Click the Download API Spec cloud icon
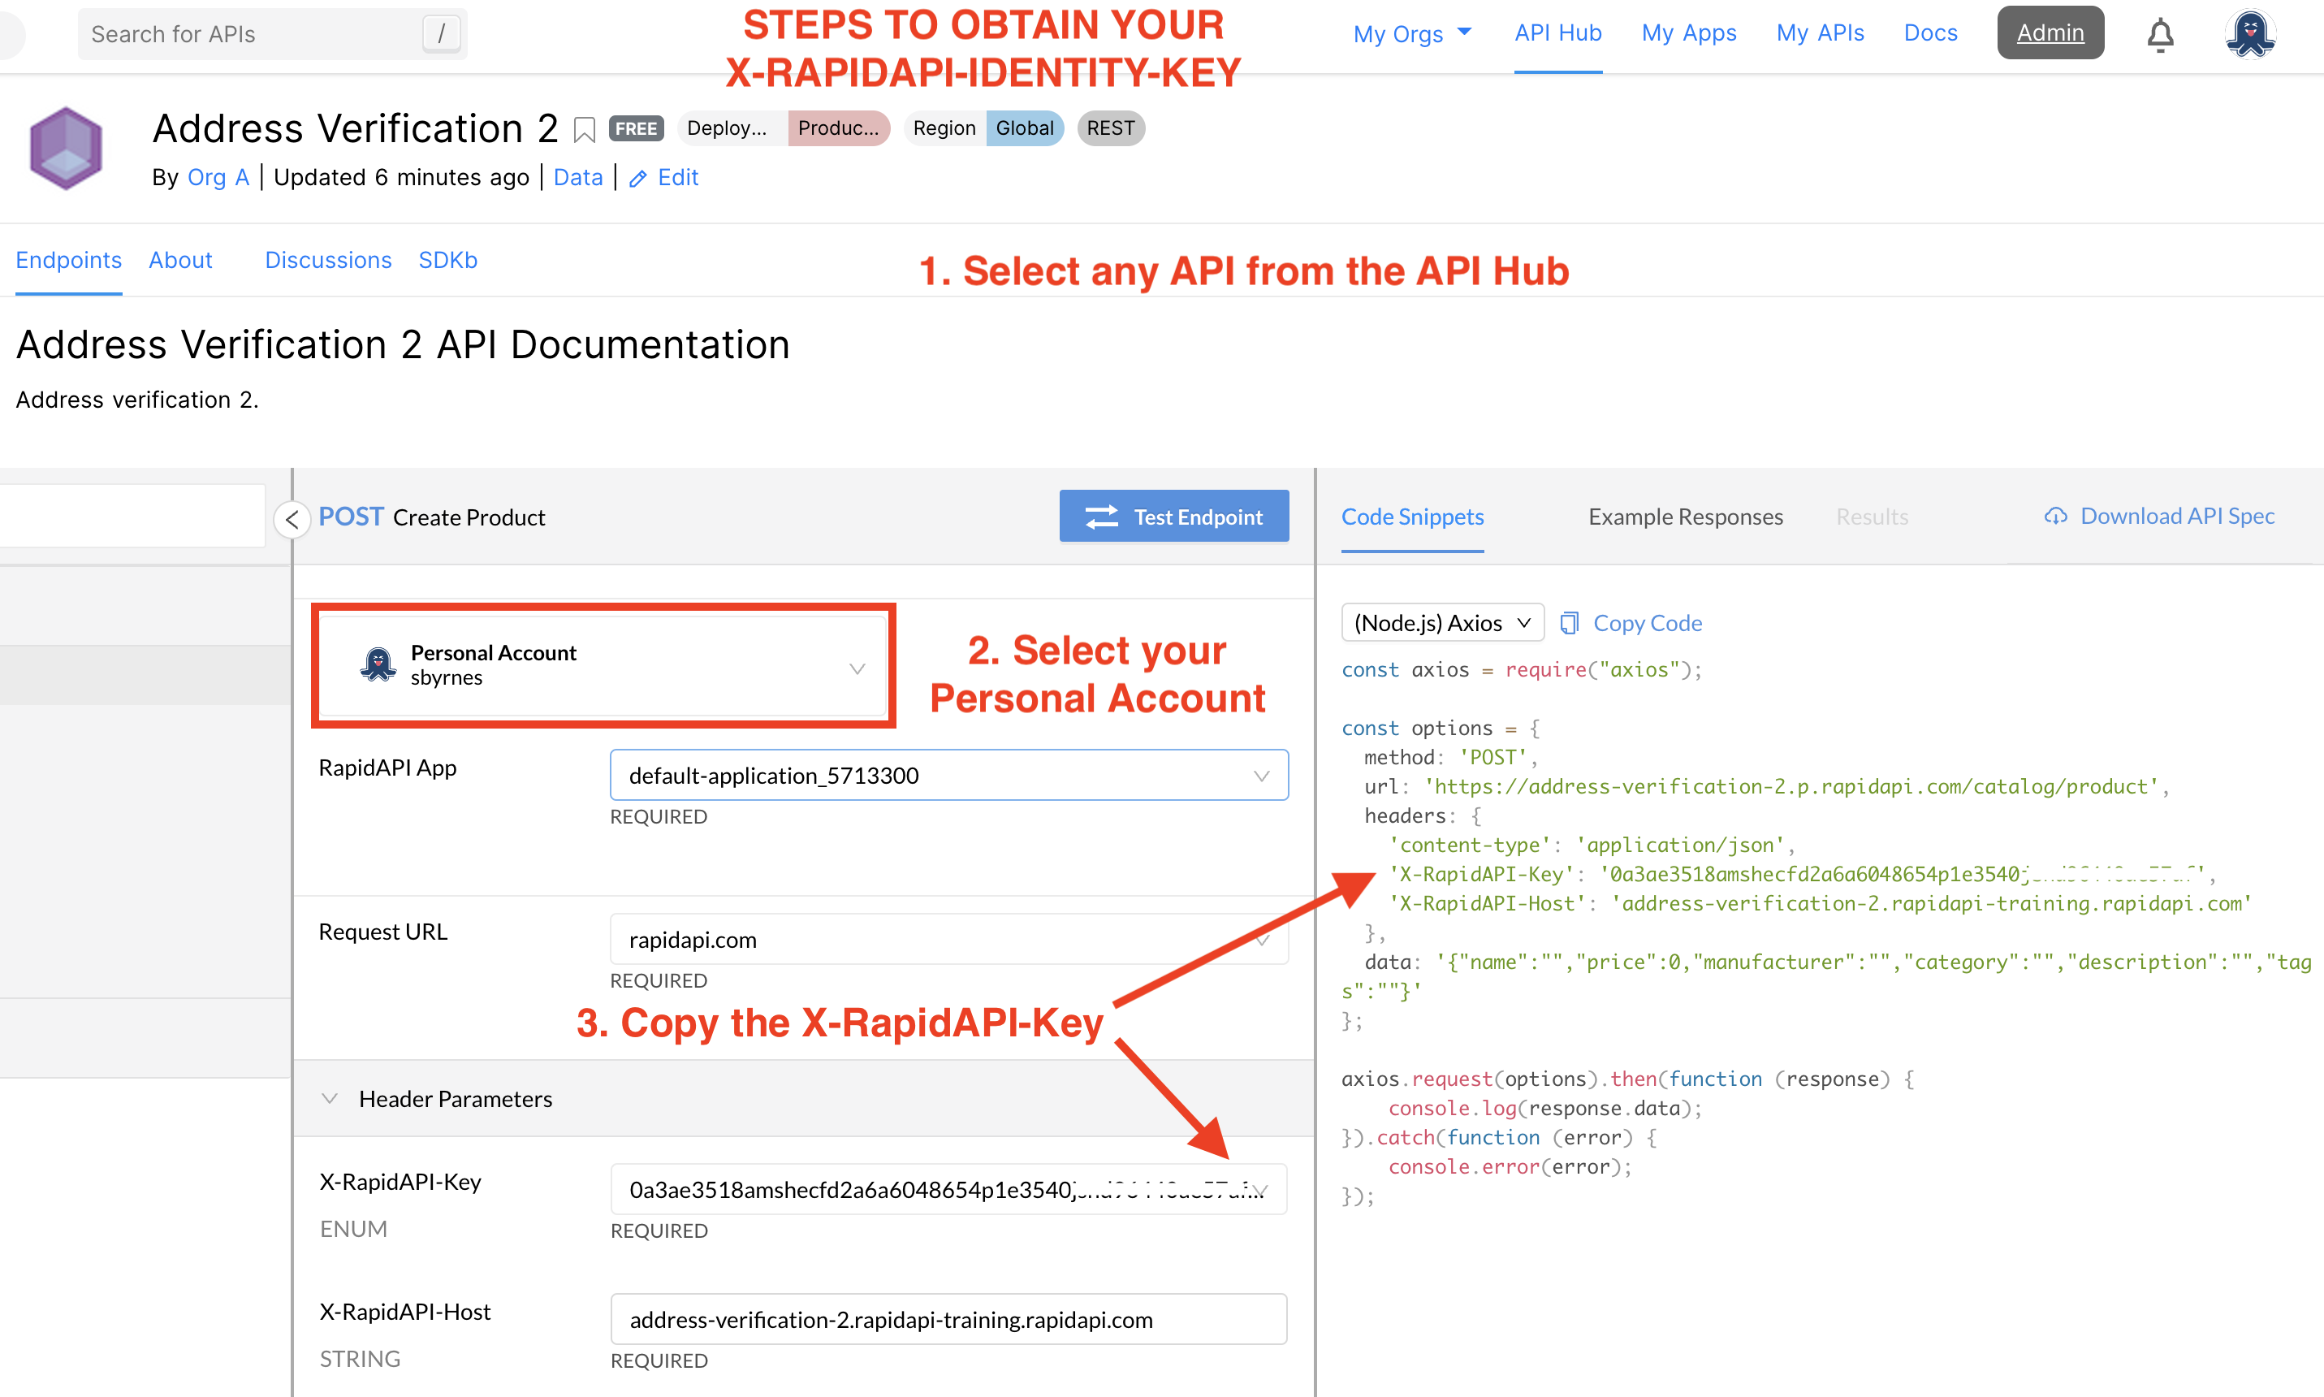Viewport: 2324px width, 1397px height. 2056,517
